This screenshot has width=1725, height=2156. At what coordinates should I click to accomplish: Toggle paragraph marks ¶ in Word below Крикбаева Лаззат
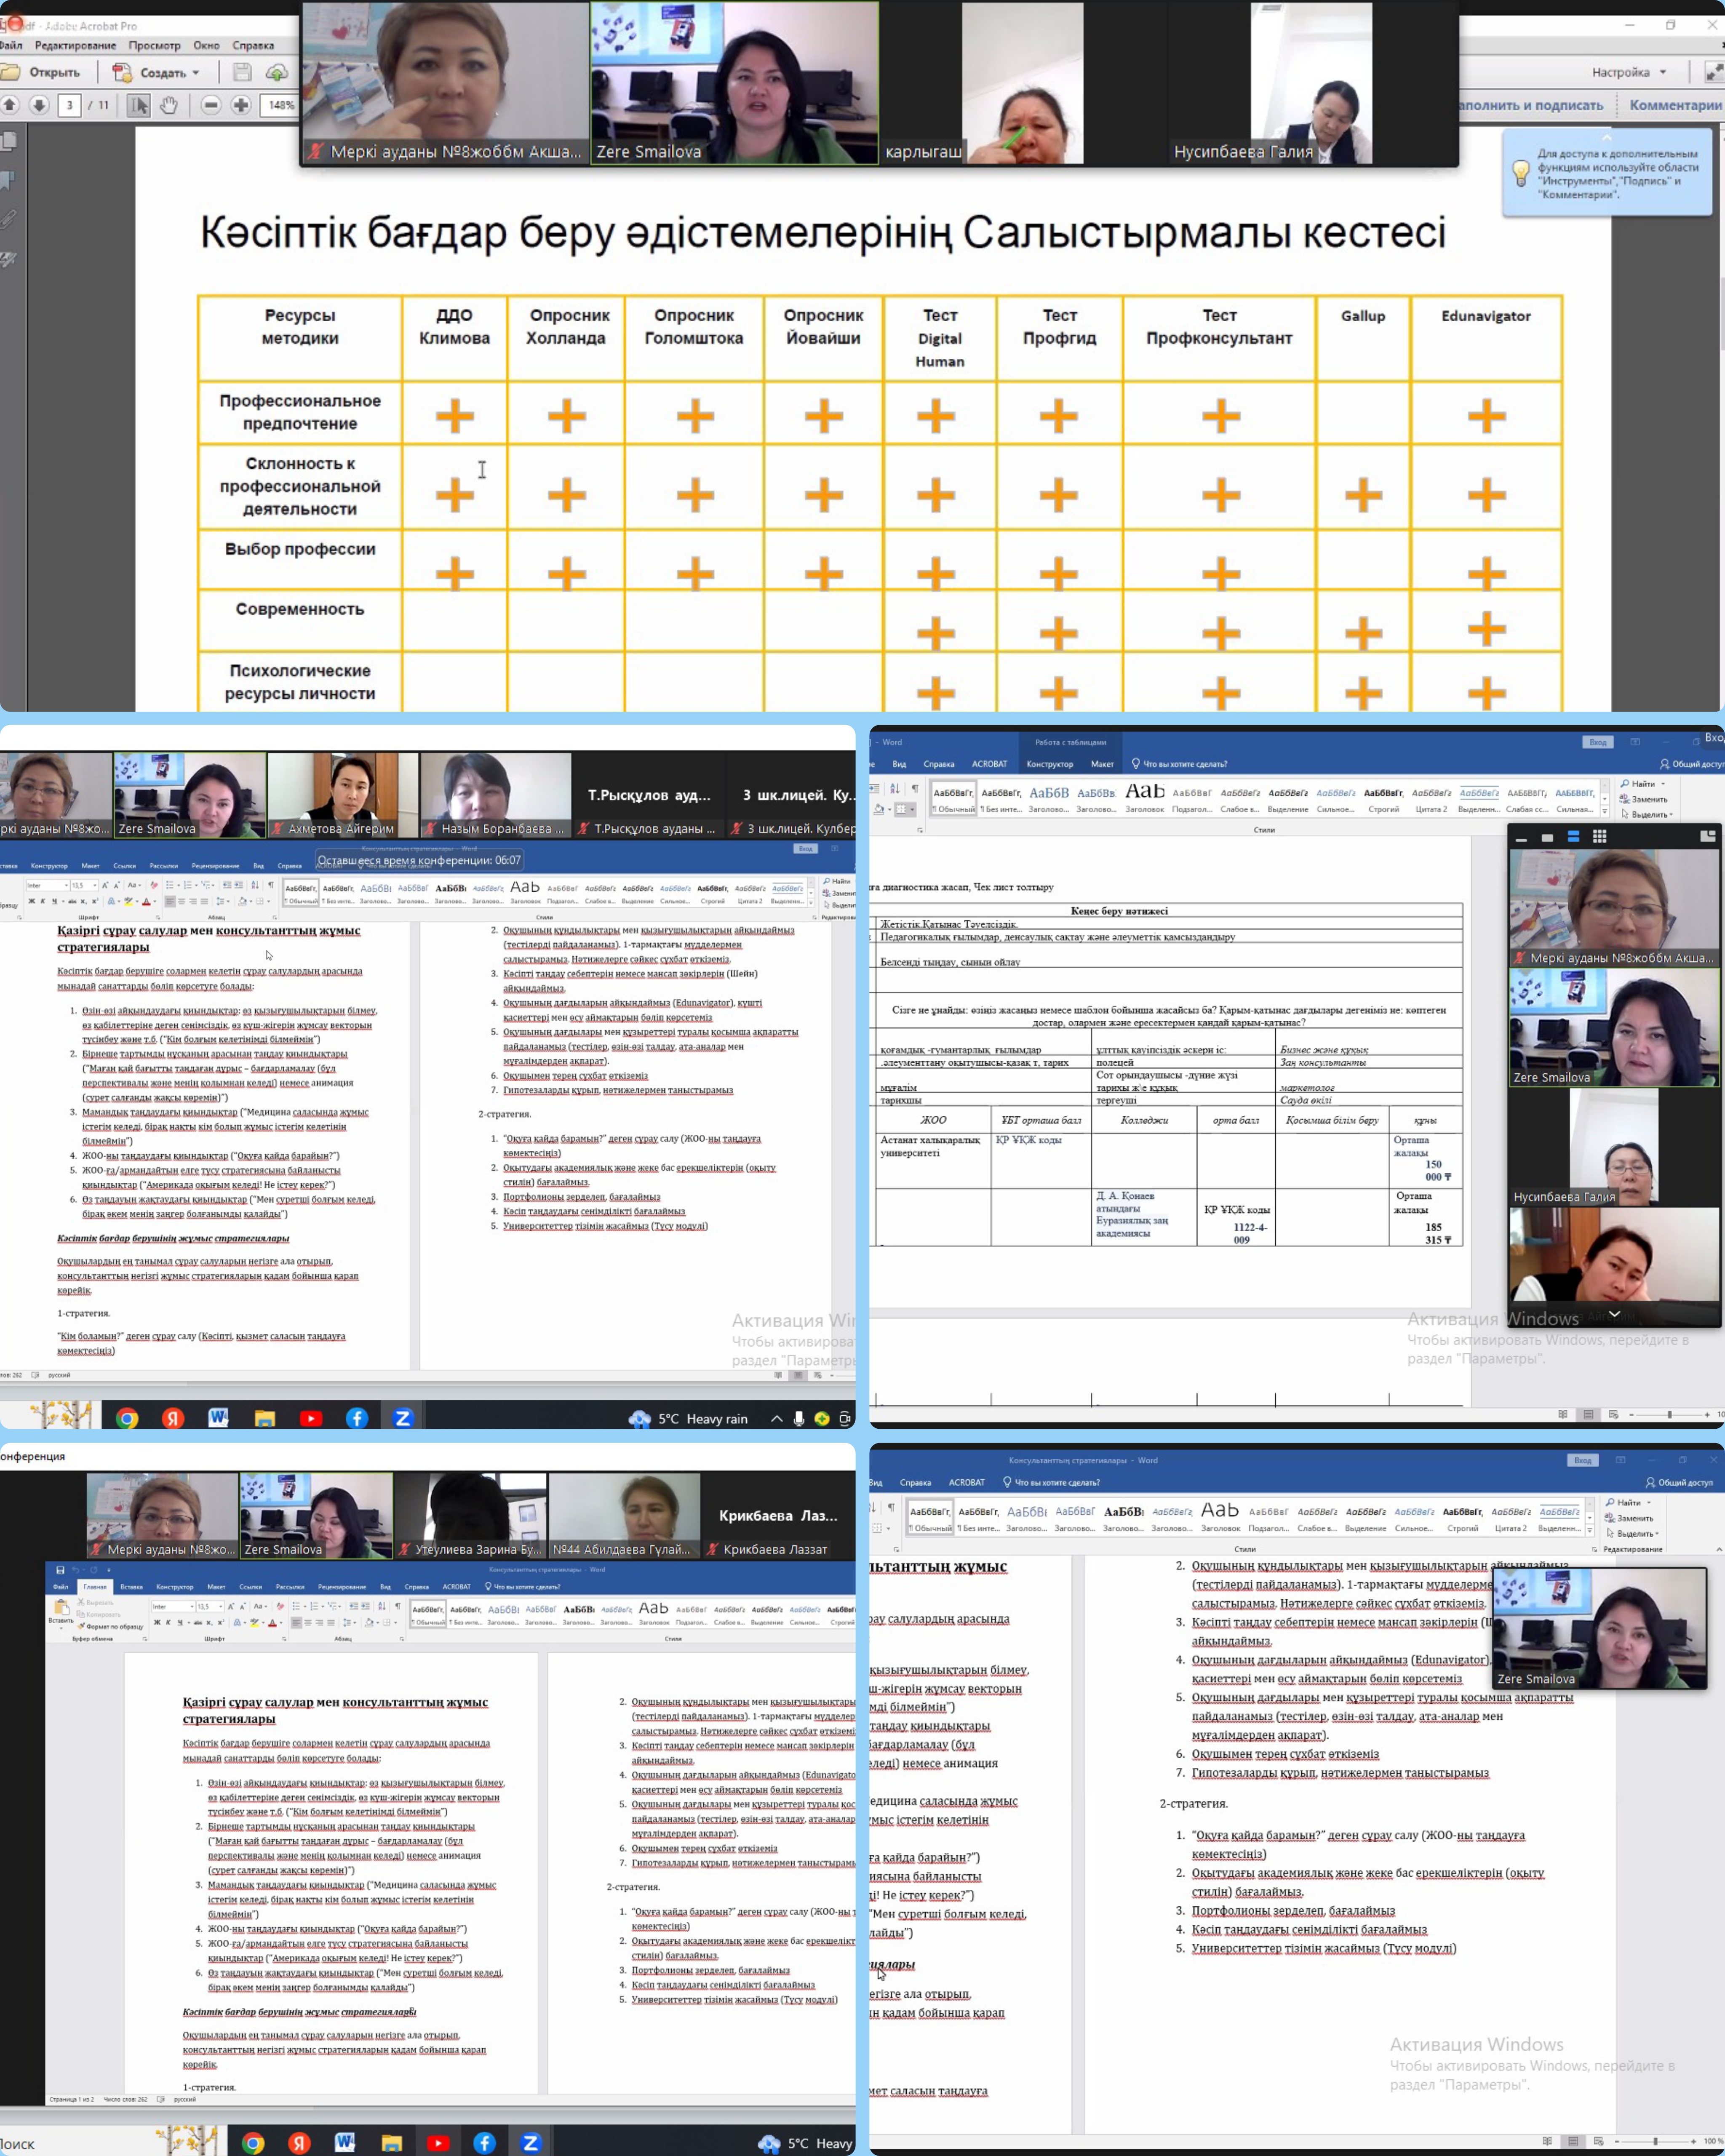(398, 1607)
